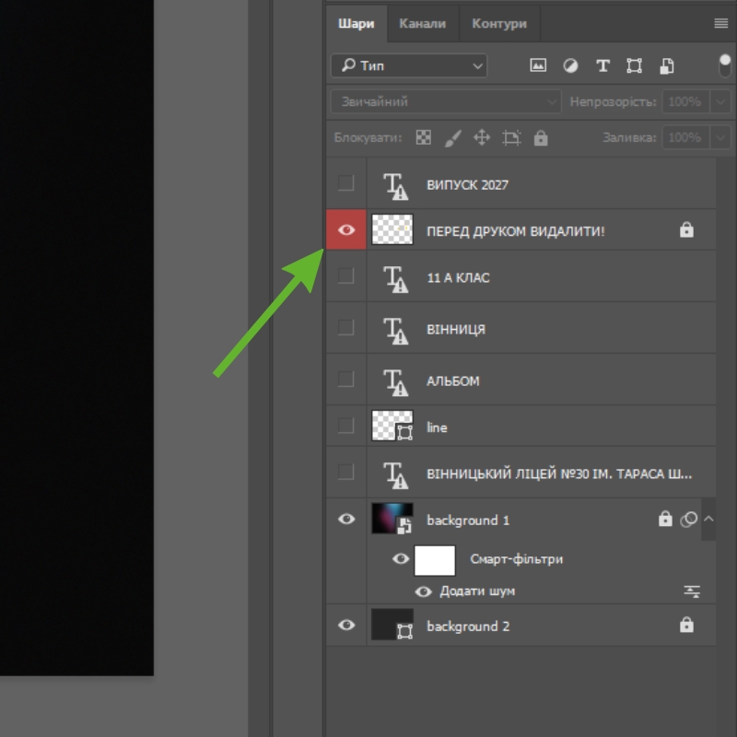Open Звичайний blend mode dropdown
737x737 pixels.
446,101
